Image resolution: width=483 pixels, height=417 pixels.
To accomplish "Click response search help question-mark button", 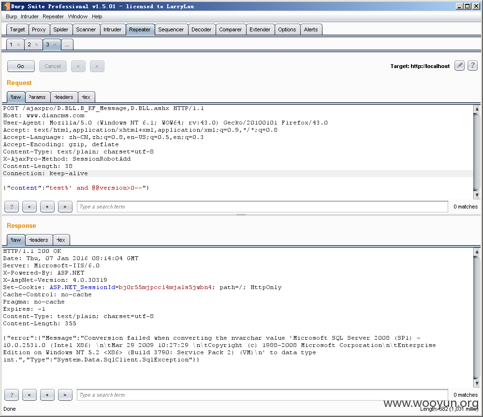I will [12, 395].
